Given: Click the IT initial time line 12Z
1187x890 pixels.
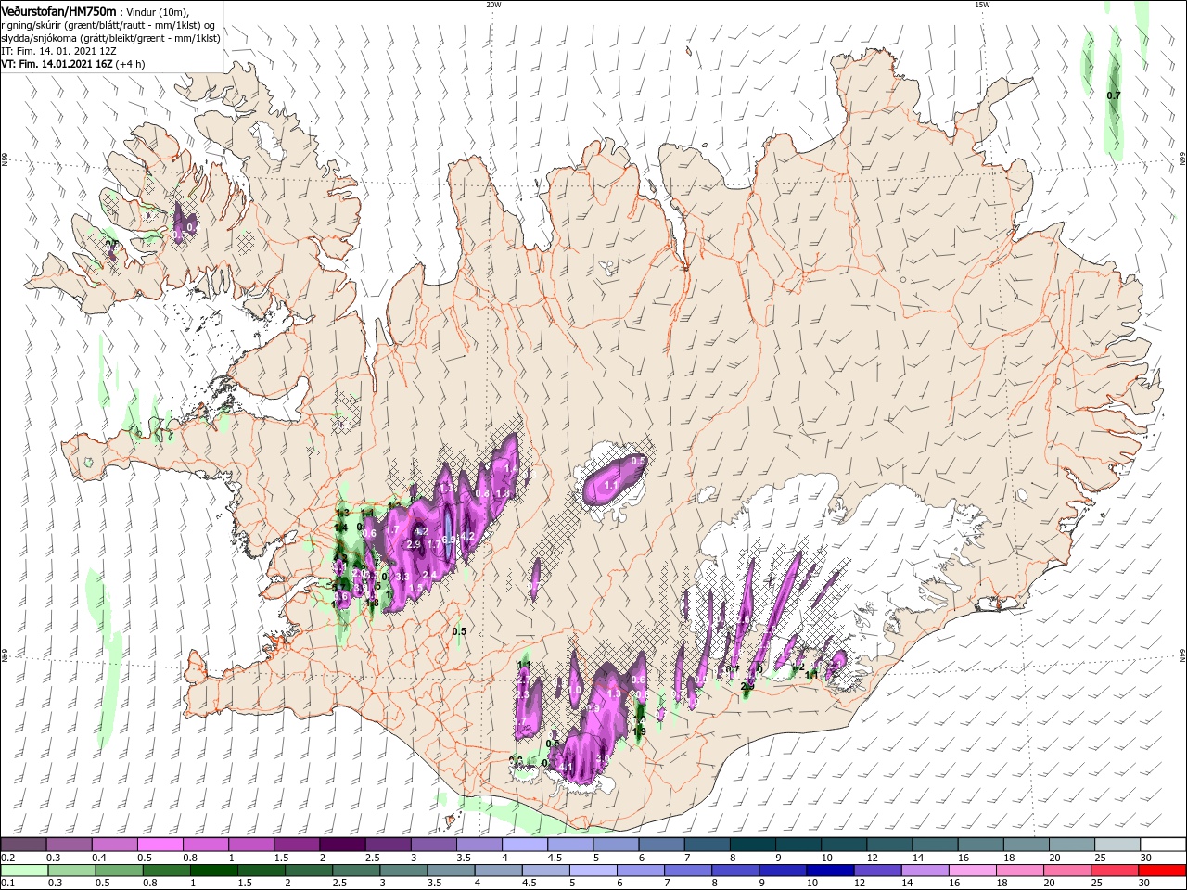Looking at the screenshot, I should 58,51.
